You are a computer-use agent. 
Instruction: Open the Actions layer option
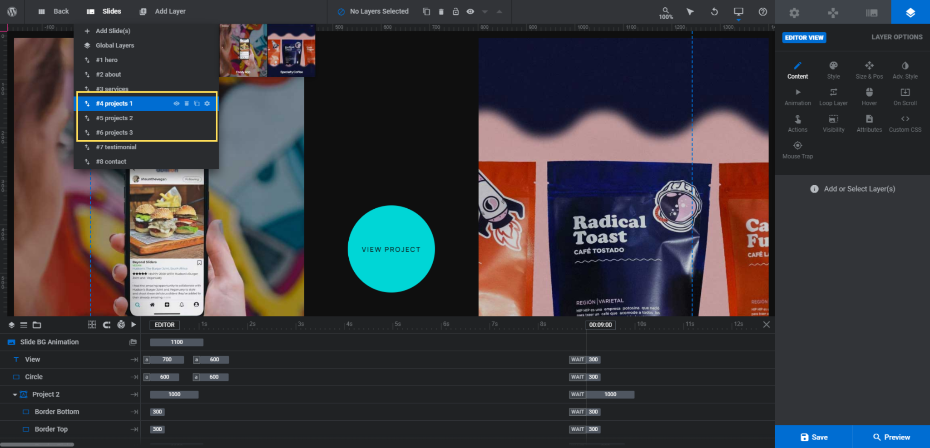[797, 123]
